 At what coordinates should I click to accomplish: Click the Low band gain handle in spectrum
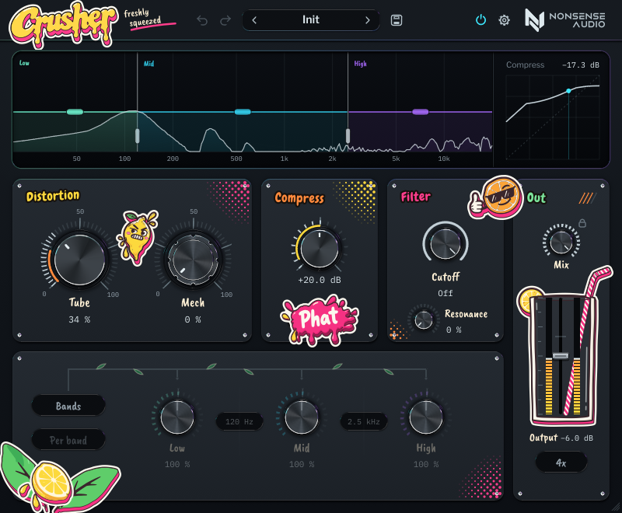pyautogui.click(x=75, y=112)
